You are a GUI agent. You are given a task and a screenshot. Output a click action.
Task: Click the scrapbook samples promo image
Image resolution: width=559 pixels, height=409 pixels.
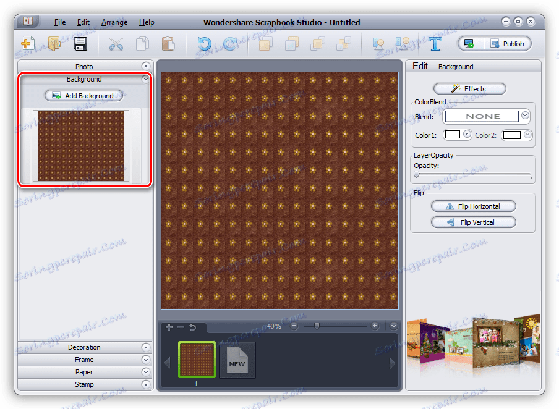(474, 343)
